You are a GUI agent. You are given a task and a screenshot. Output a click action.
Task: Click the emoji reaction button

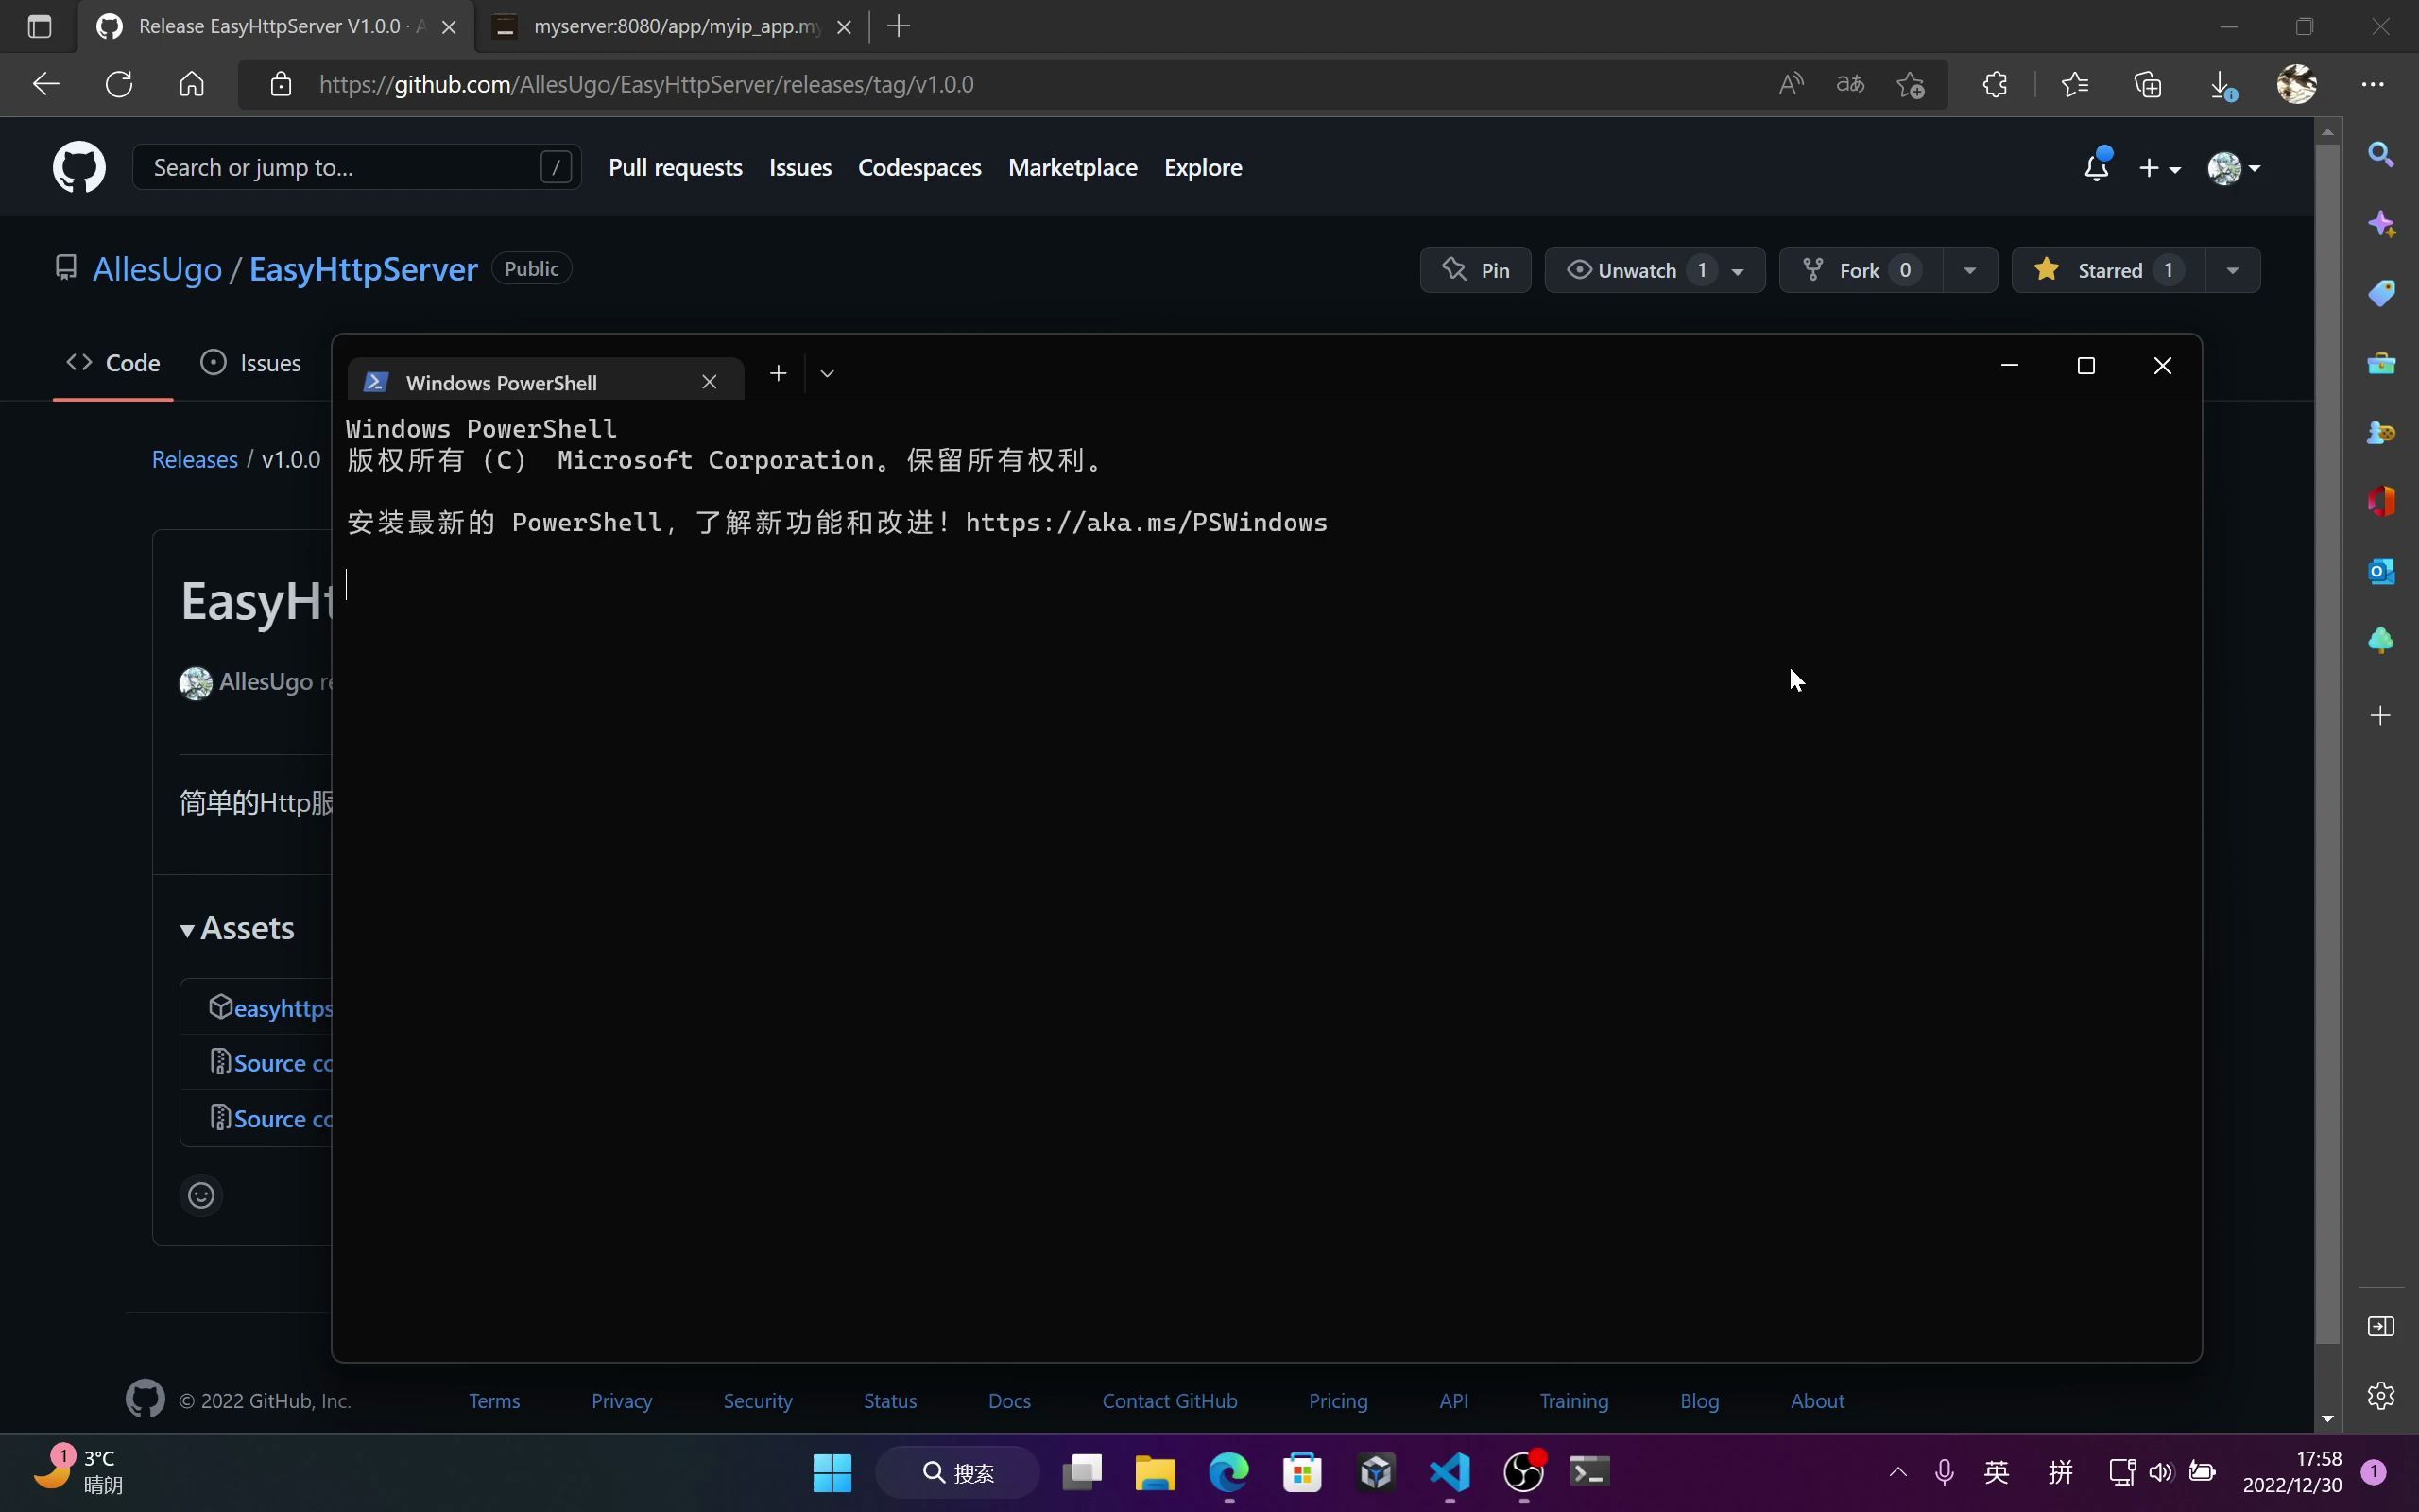pyautogui.click(x=202, y=1195)
